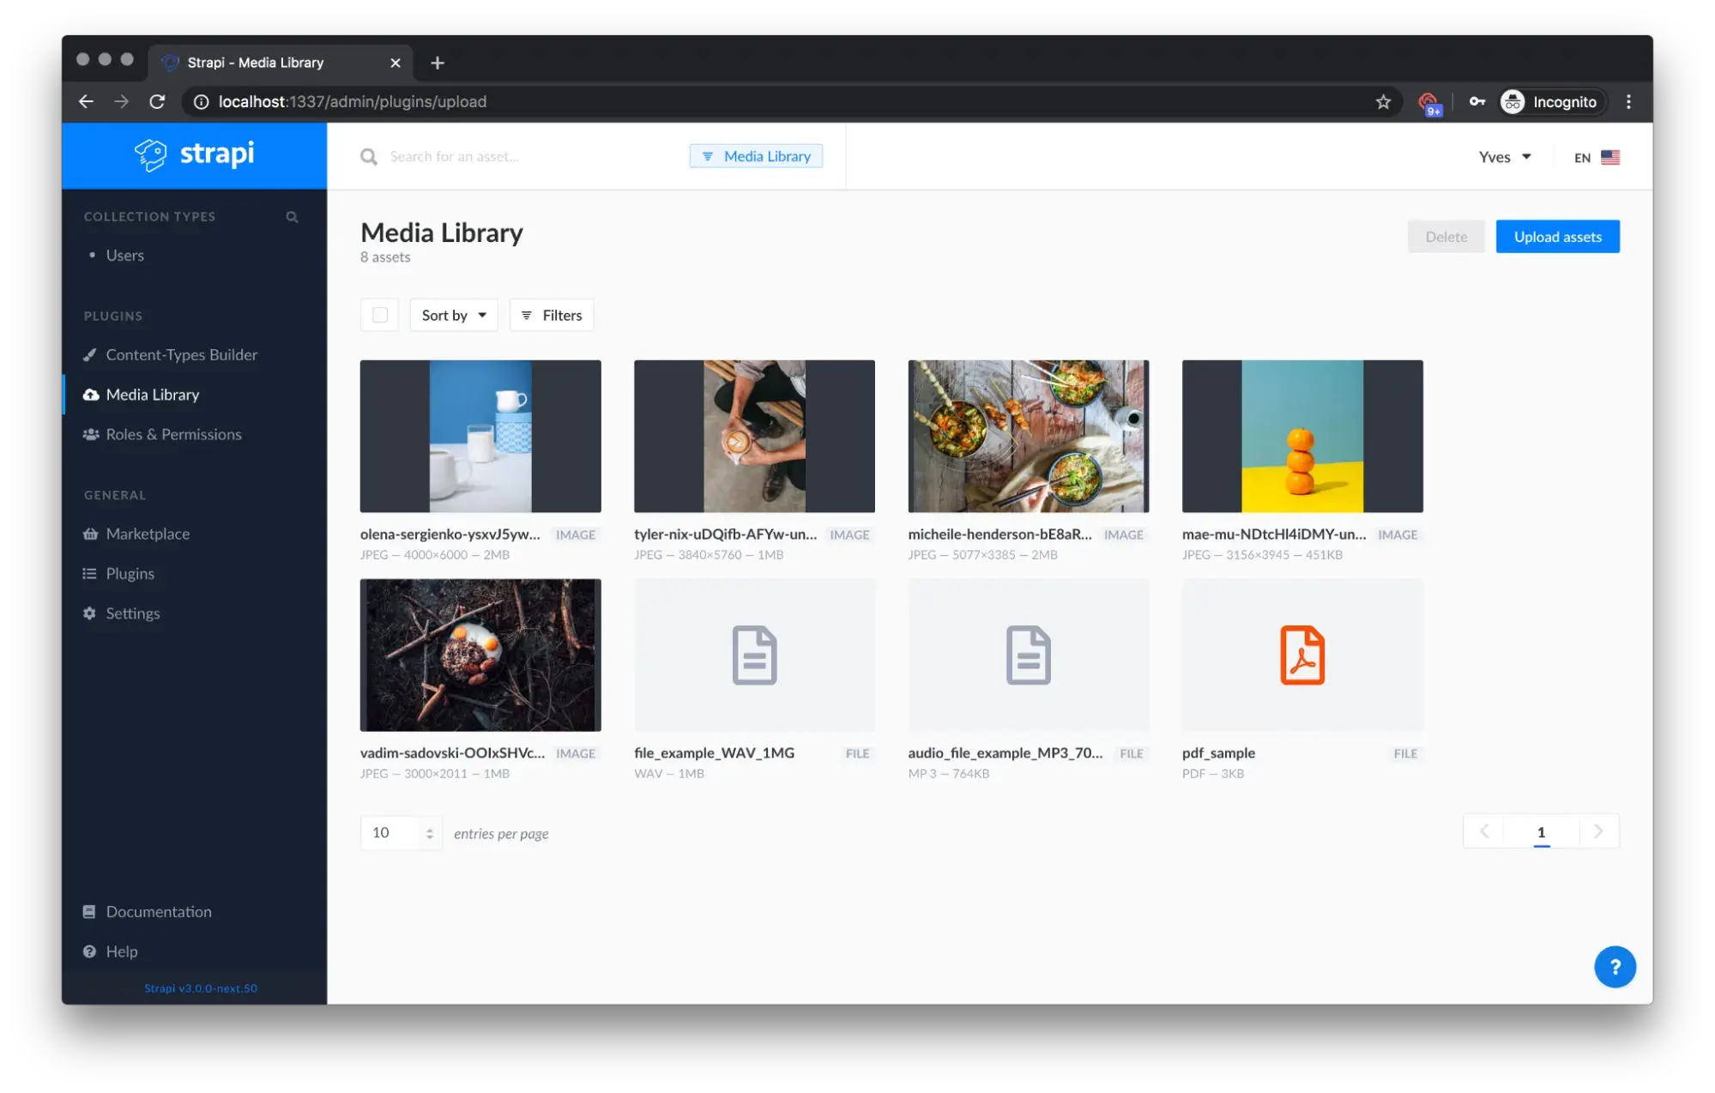
Task: Open the EN language selector
Action: (x=1596, y=157)
